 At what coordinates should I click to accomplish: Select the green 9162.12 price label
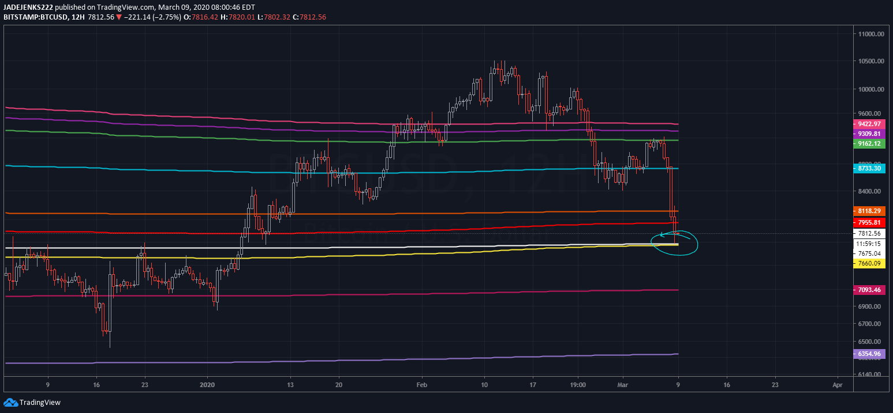click(868, 143)
